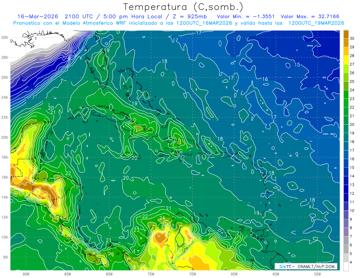Click "1200UTC_19MAR2026" valid-until time

pyautogui.click(x=316, y=23)
